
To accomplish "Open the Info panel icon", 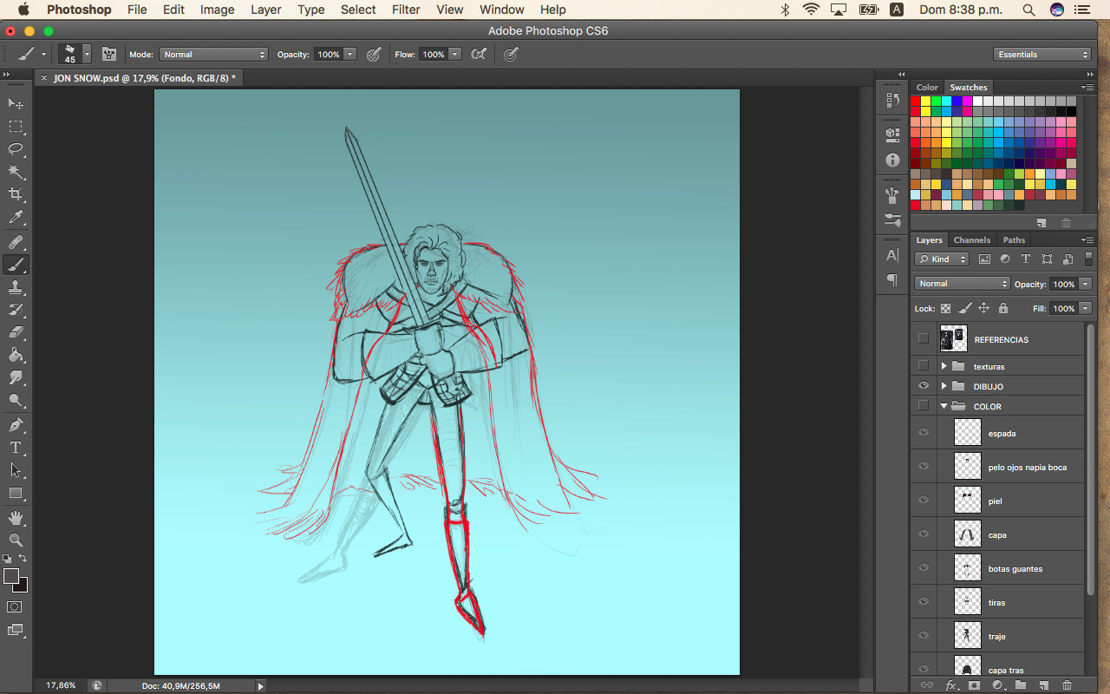I will (x=892, y=160).
